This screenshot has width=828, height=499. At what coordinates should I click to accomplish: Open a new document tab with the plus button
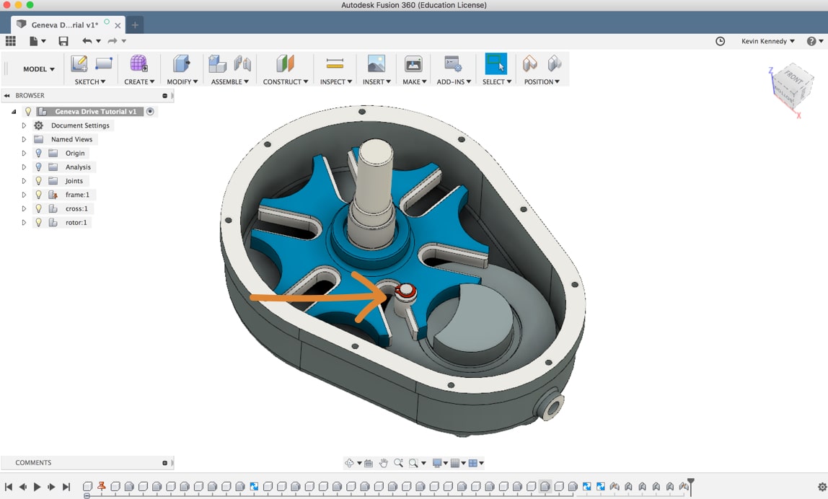pyautogui.click(x=134, y=24)
